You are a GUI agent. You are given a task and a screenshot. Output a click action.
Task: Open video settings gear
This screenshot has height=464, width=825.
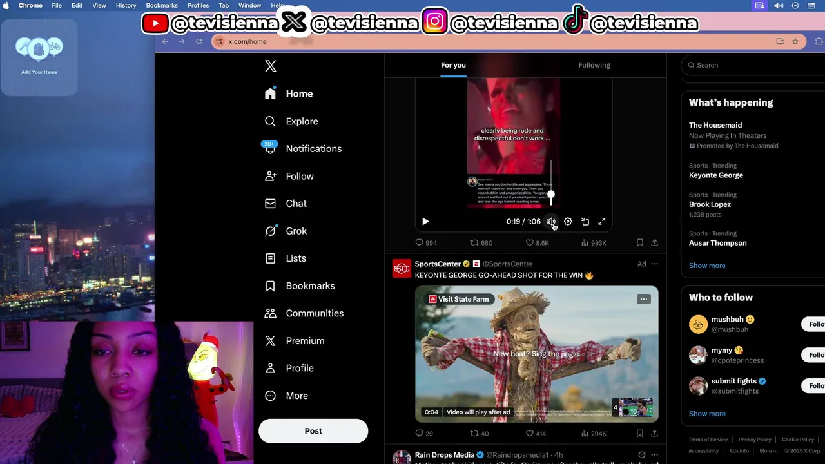pyautogui.click(x=568, y=222)
